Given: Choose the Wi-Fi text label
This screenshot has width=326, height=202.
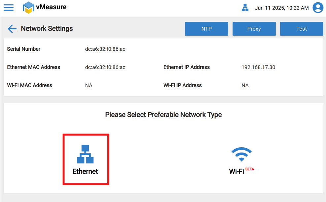Looking at the screenshot, I should (x=236, y=171).
